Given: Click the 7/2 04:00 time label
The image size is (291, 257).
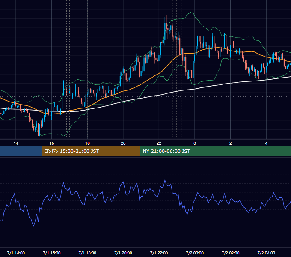Looking at the screenshot, I should 266,253.
